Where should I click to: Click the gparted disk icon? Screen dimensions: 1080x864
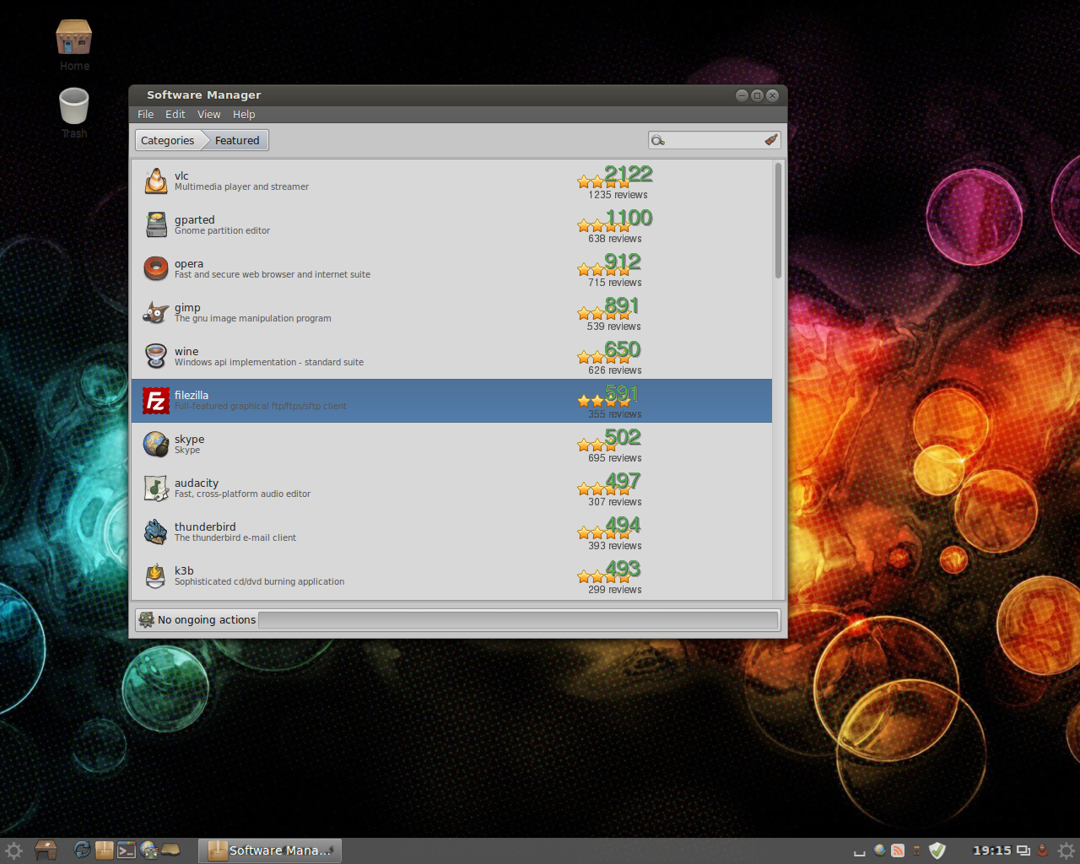tap(156, 224)
